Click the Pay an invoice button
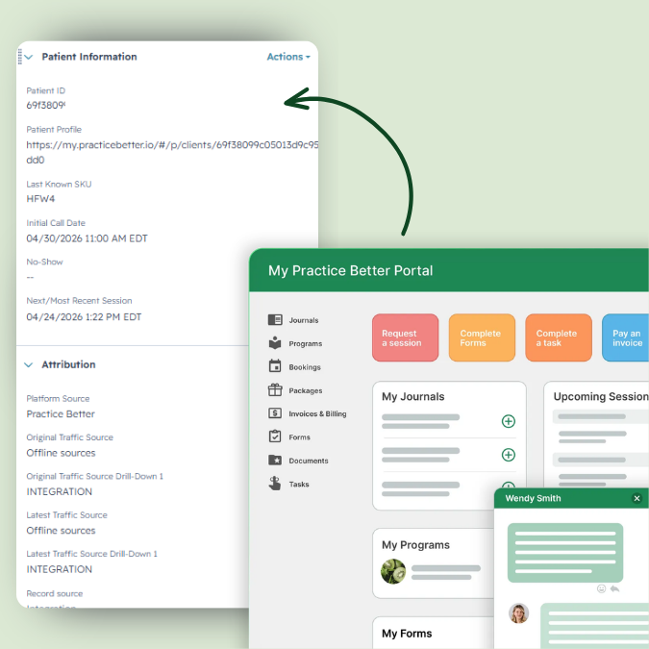 [625, 337]
